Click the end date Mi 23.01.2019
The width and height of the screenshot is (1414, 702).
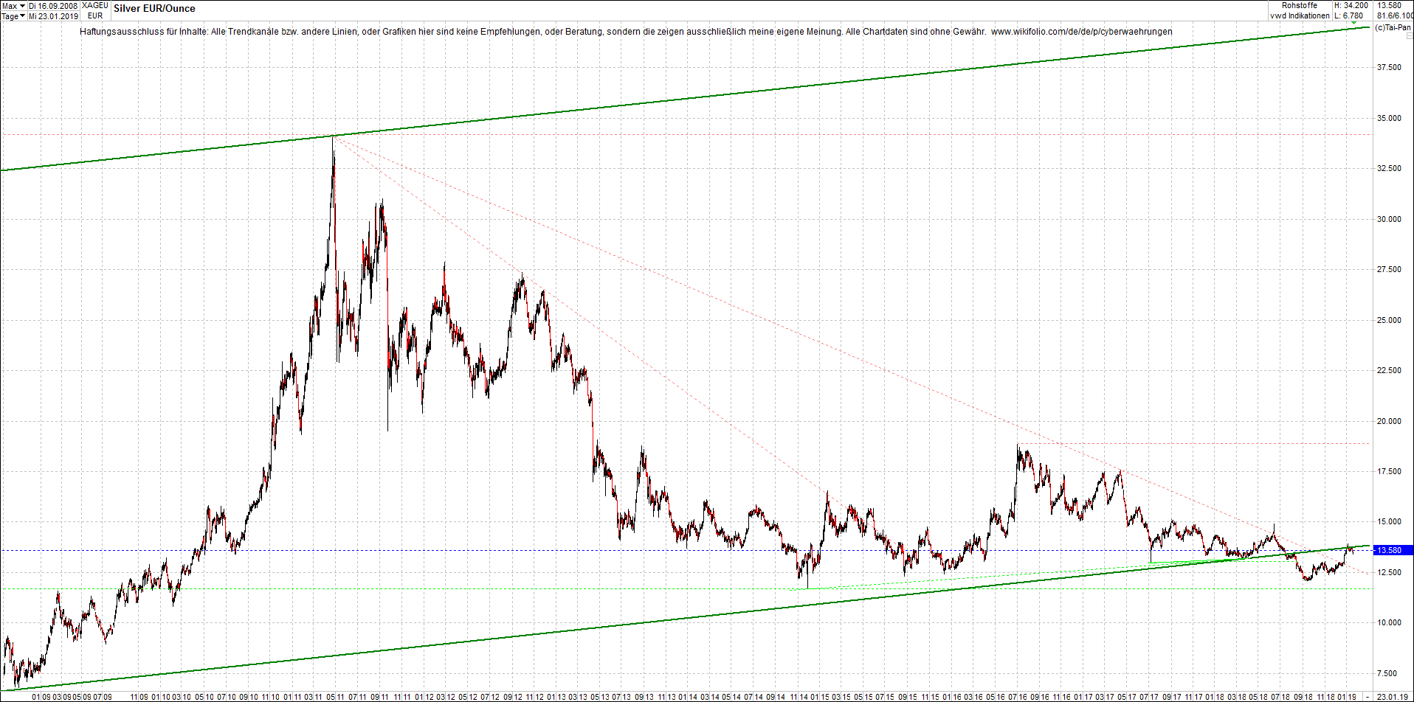pos(53,15)
